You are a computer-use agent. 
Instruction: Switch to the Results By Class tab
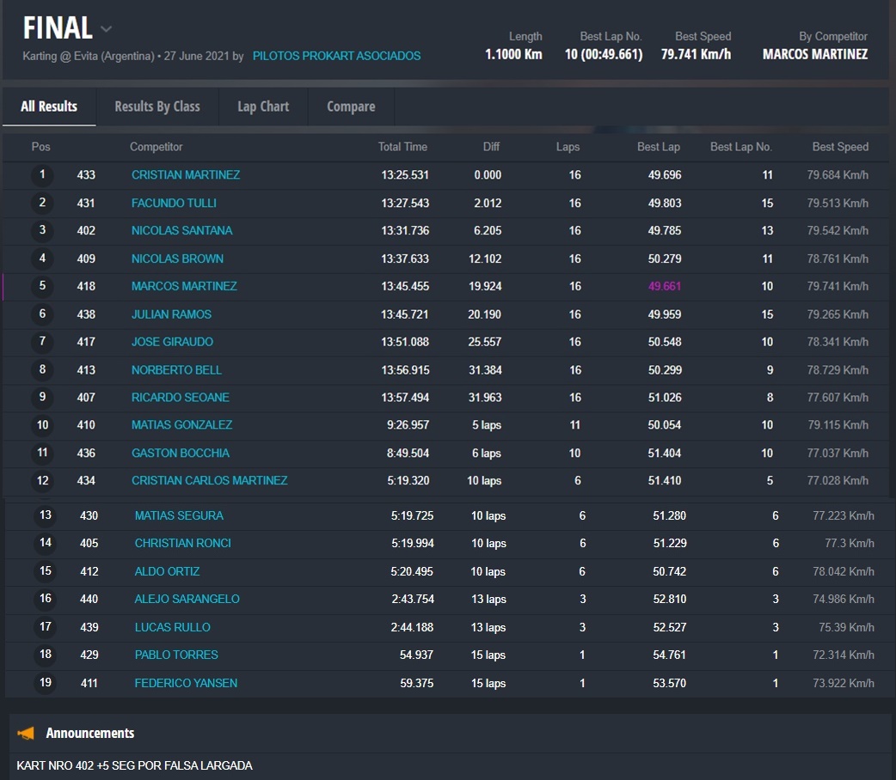pyautogui.click(x=157, y=107)
